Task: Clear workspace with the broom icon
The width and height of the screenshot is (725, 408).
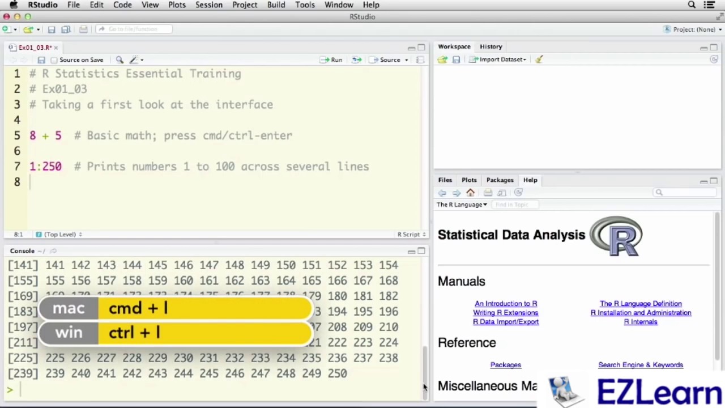Action: coord(539,59)
